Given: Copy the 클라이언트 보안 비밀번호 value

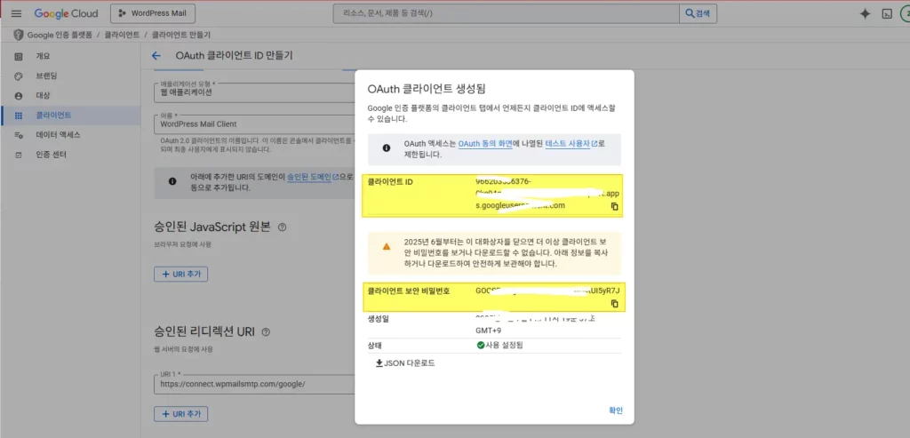Looking at the screenshot, I should pos(615,304).
